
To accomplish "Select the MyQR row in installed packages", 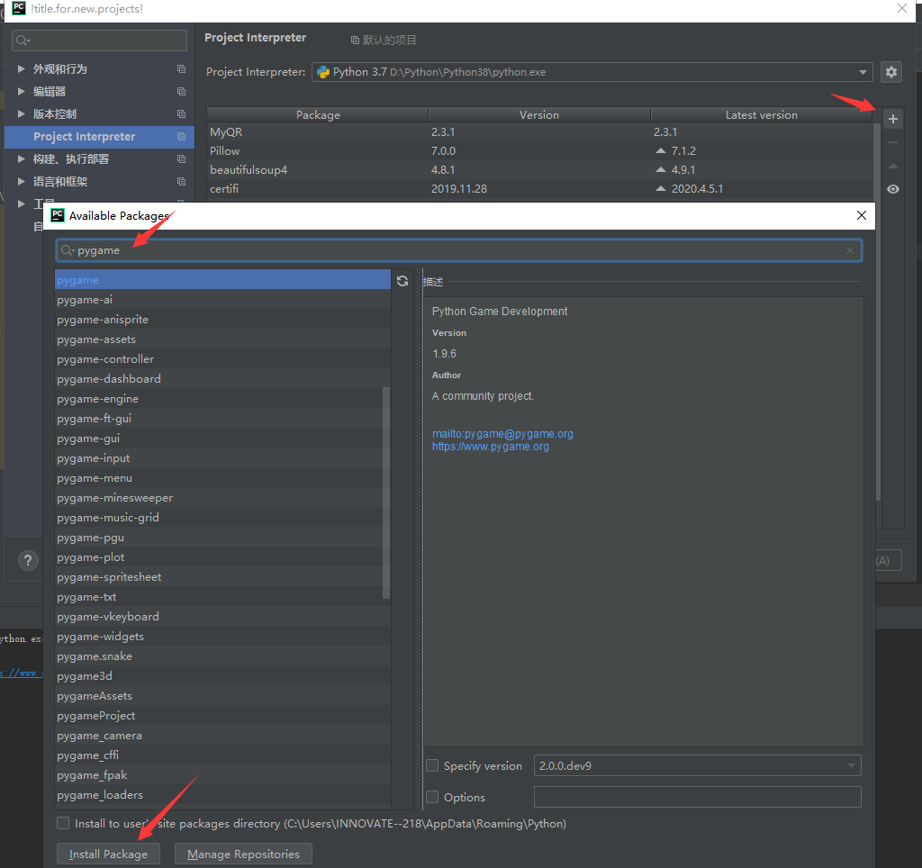I will pyautogui.click(x=540, y=131).
